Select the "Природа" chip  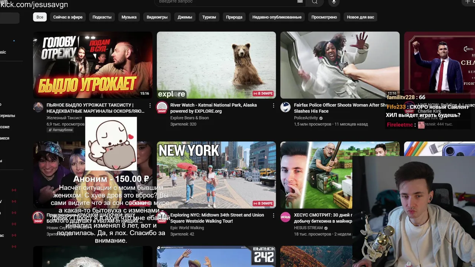coord(234,17)
